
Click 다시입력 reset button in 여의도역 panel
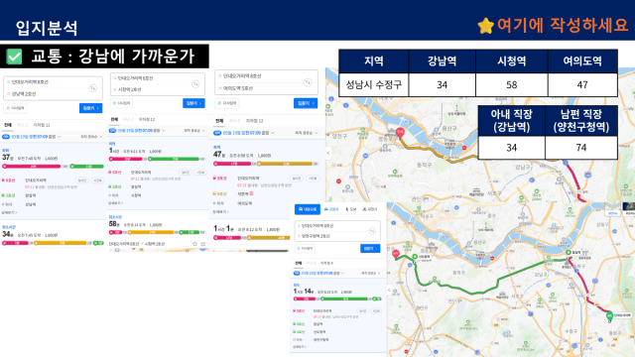click(x=227, y=103)
